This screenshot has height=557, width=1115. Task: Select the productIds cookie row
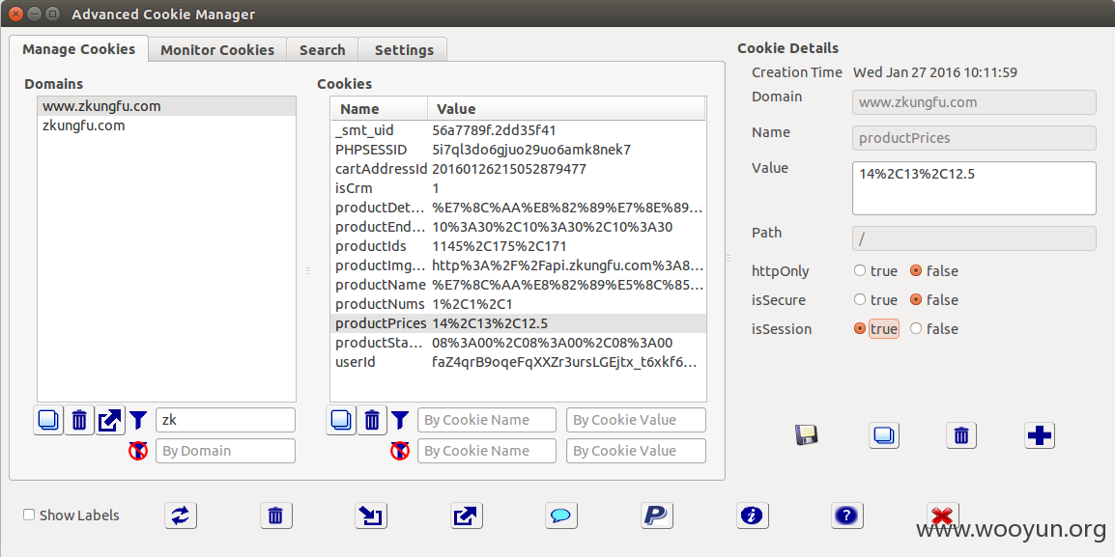coord(518,246)
